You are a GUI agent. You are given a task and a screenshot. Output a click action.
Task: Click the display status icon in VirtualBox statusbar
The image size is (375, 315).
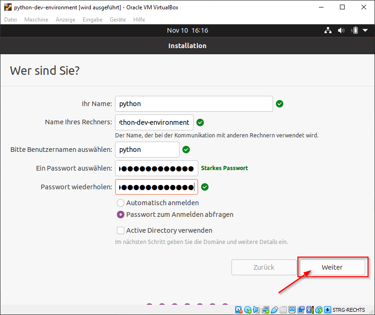coord(291,310)
